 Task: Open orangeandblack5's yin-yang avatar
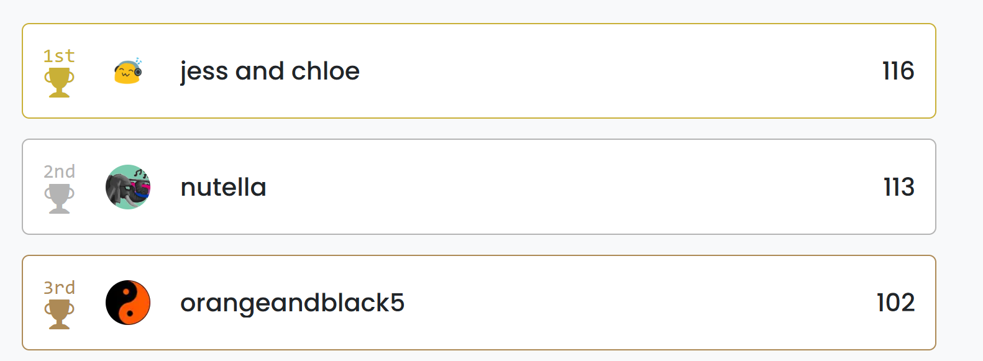click(128, 303)
